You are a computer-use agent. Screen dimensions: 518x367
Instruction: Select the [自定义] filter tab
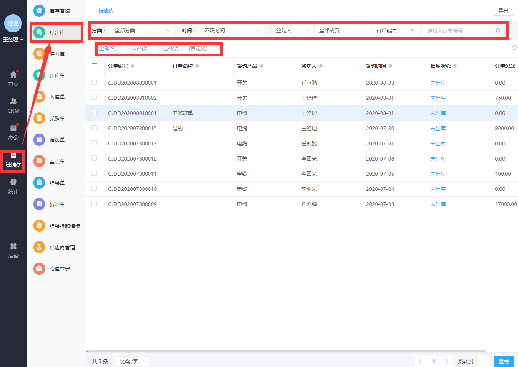point(198,48)
